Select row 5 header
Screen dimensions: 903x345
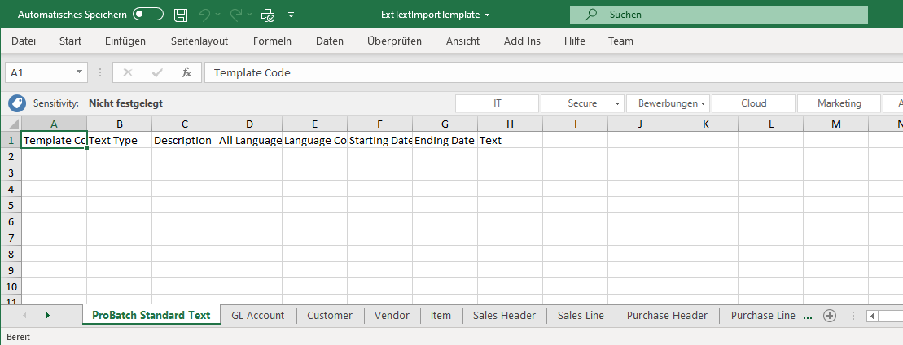(11, 205)
